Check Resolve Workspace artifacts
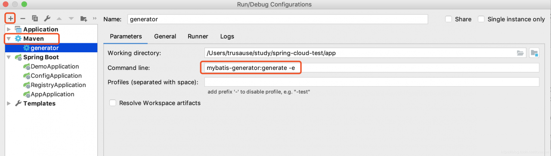Screen dimensions: 551x156 [113, 103]
